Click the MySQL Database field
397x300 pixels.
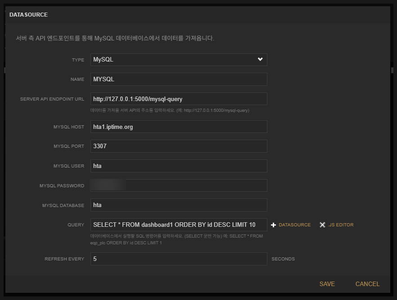[x=179, y=205]
